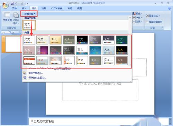Open Background Styles (背景样式) dropdown
Viewport: 173px width, 126px height.
[x=153, y=16]
